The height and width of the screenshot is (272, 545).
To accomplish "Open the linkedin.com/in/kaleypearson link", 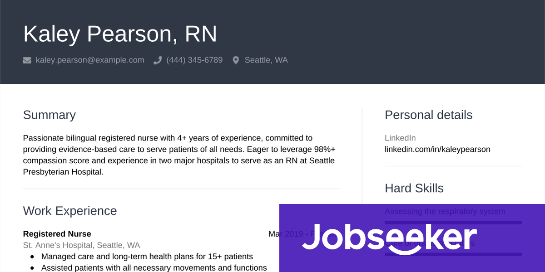I will point(437,149).
